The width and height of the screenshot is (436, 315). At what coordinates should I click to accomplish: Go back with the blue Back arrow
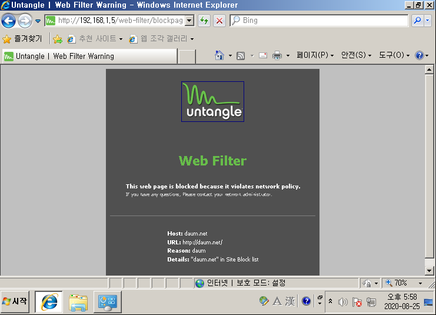coord(8,21)
